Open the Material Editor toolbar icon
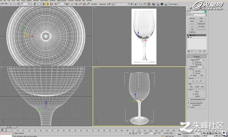This screenshot has width=228, height=137. click(154, 4)
